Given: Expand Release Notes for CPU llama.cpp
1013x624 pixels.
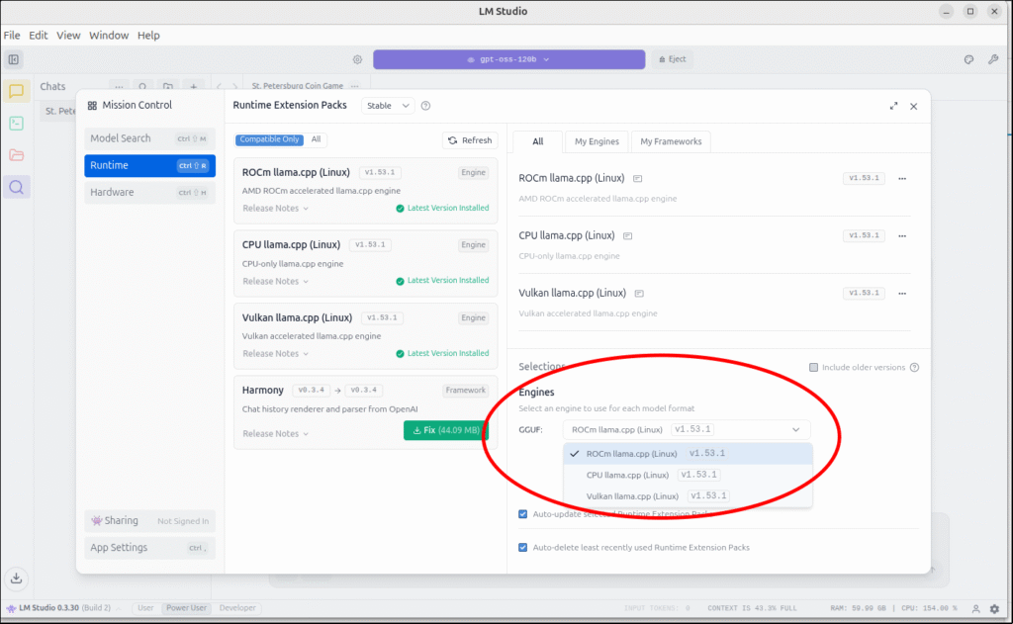Looking at the screenshot, I should pos(276,281).
